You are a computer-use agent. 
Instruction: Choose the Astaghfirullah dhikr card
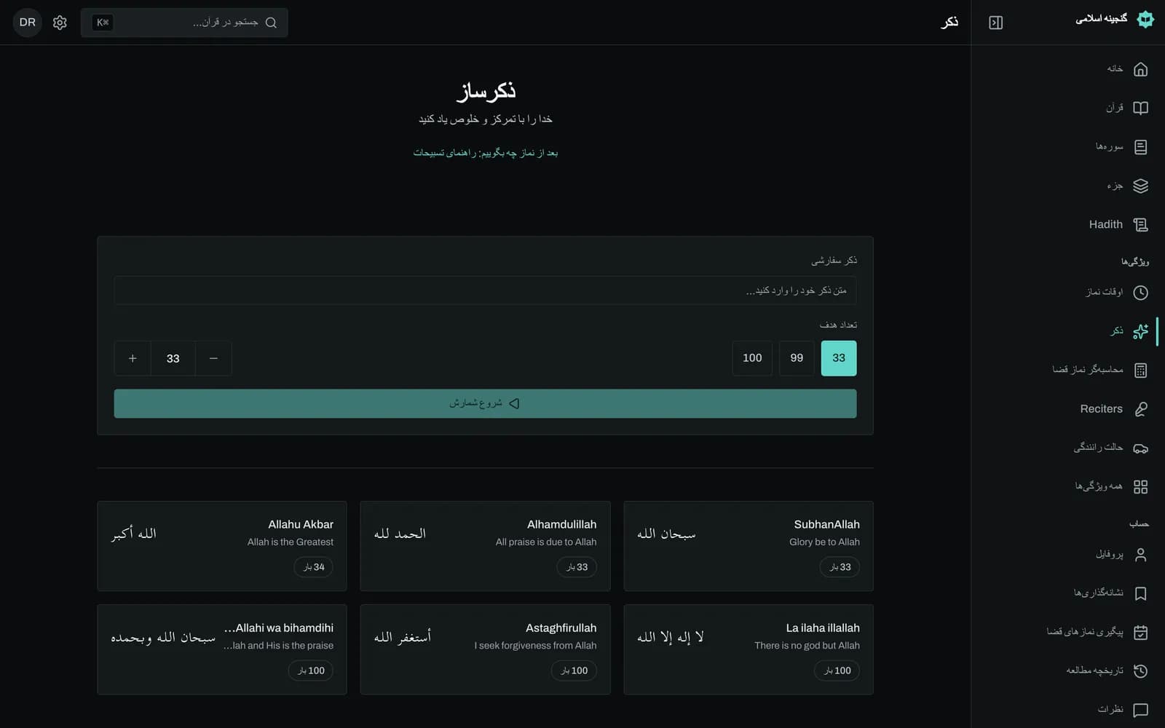[x=485, y=649]
